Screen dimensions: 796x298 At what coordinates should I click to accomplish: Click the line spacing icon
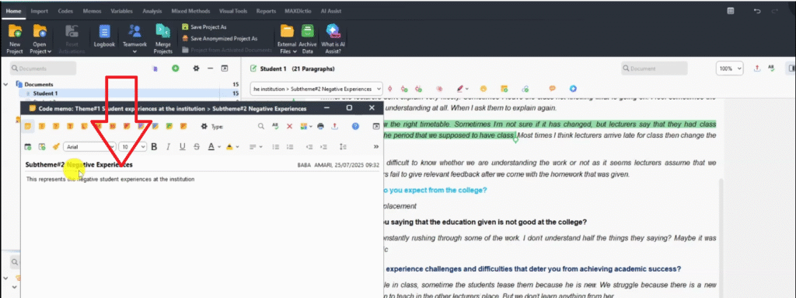tap(343, 147)
